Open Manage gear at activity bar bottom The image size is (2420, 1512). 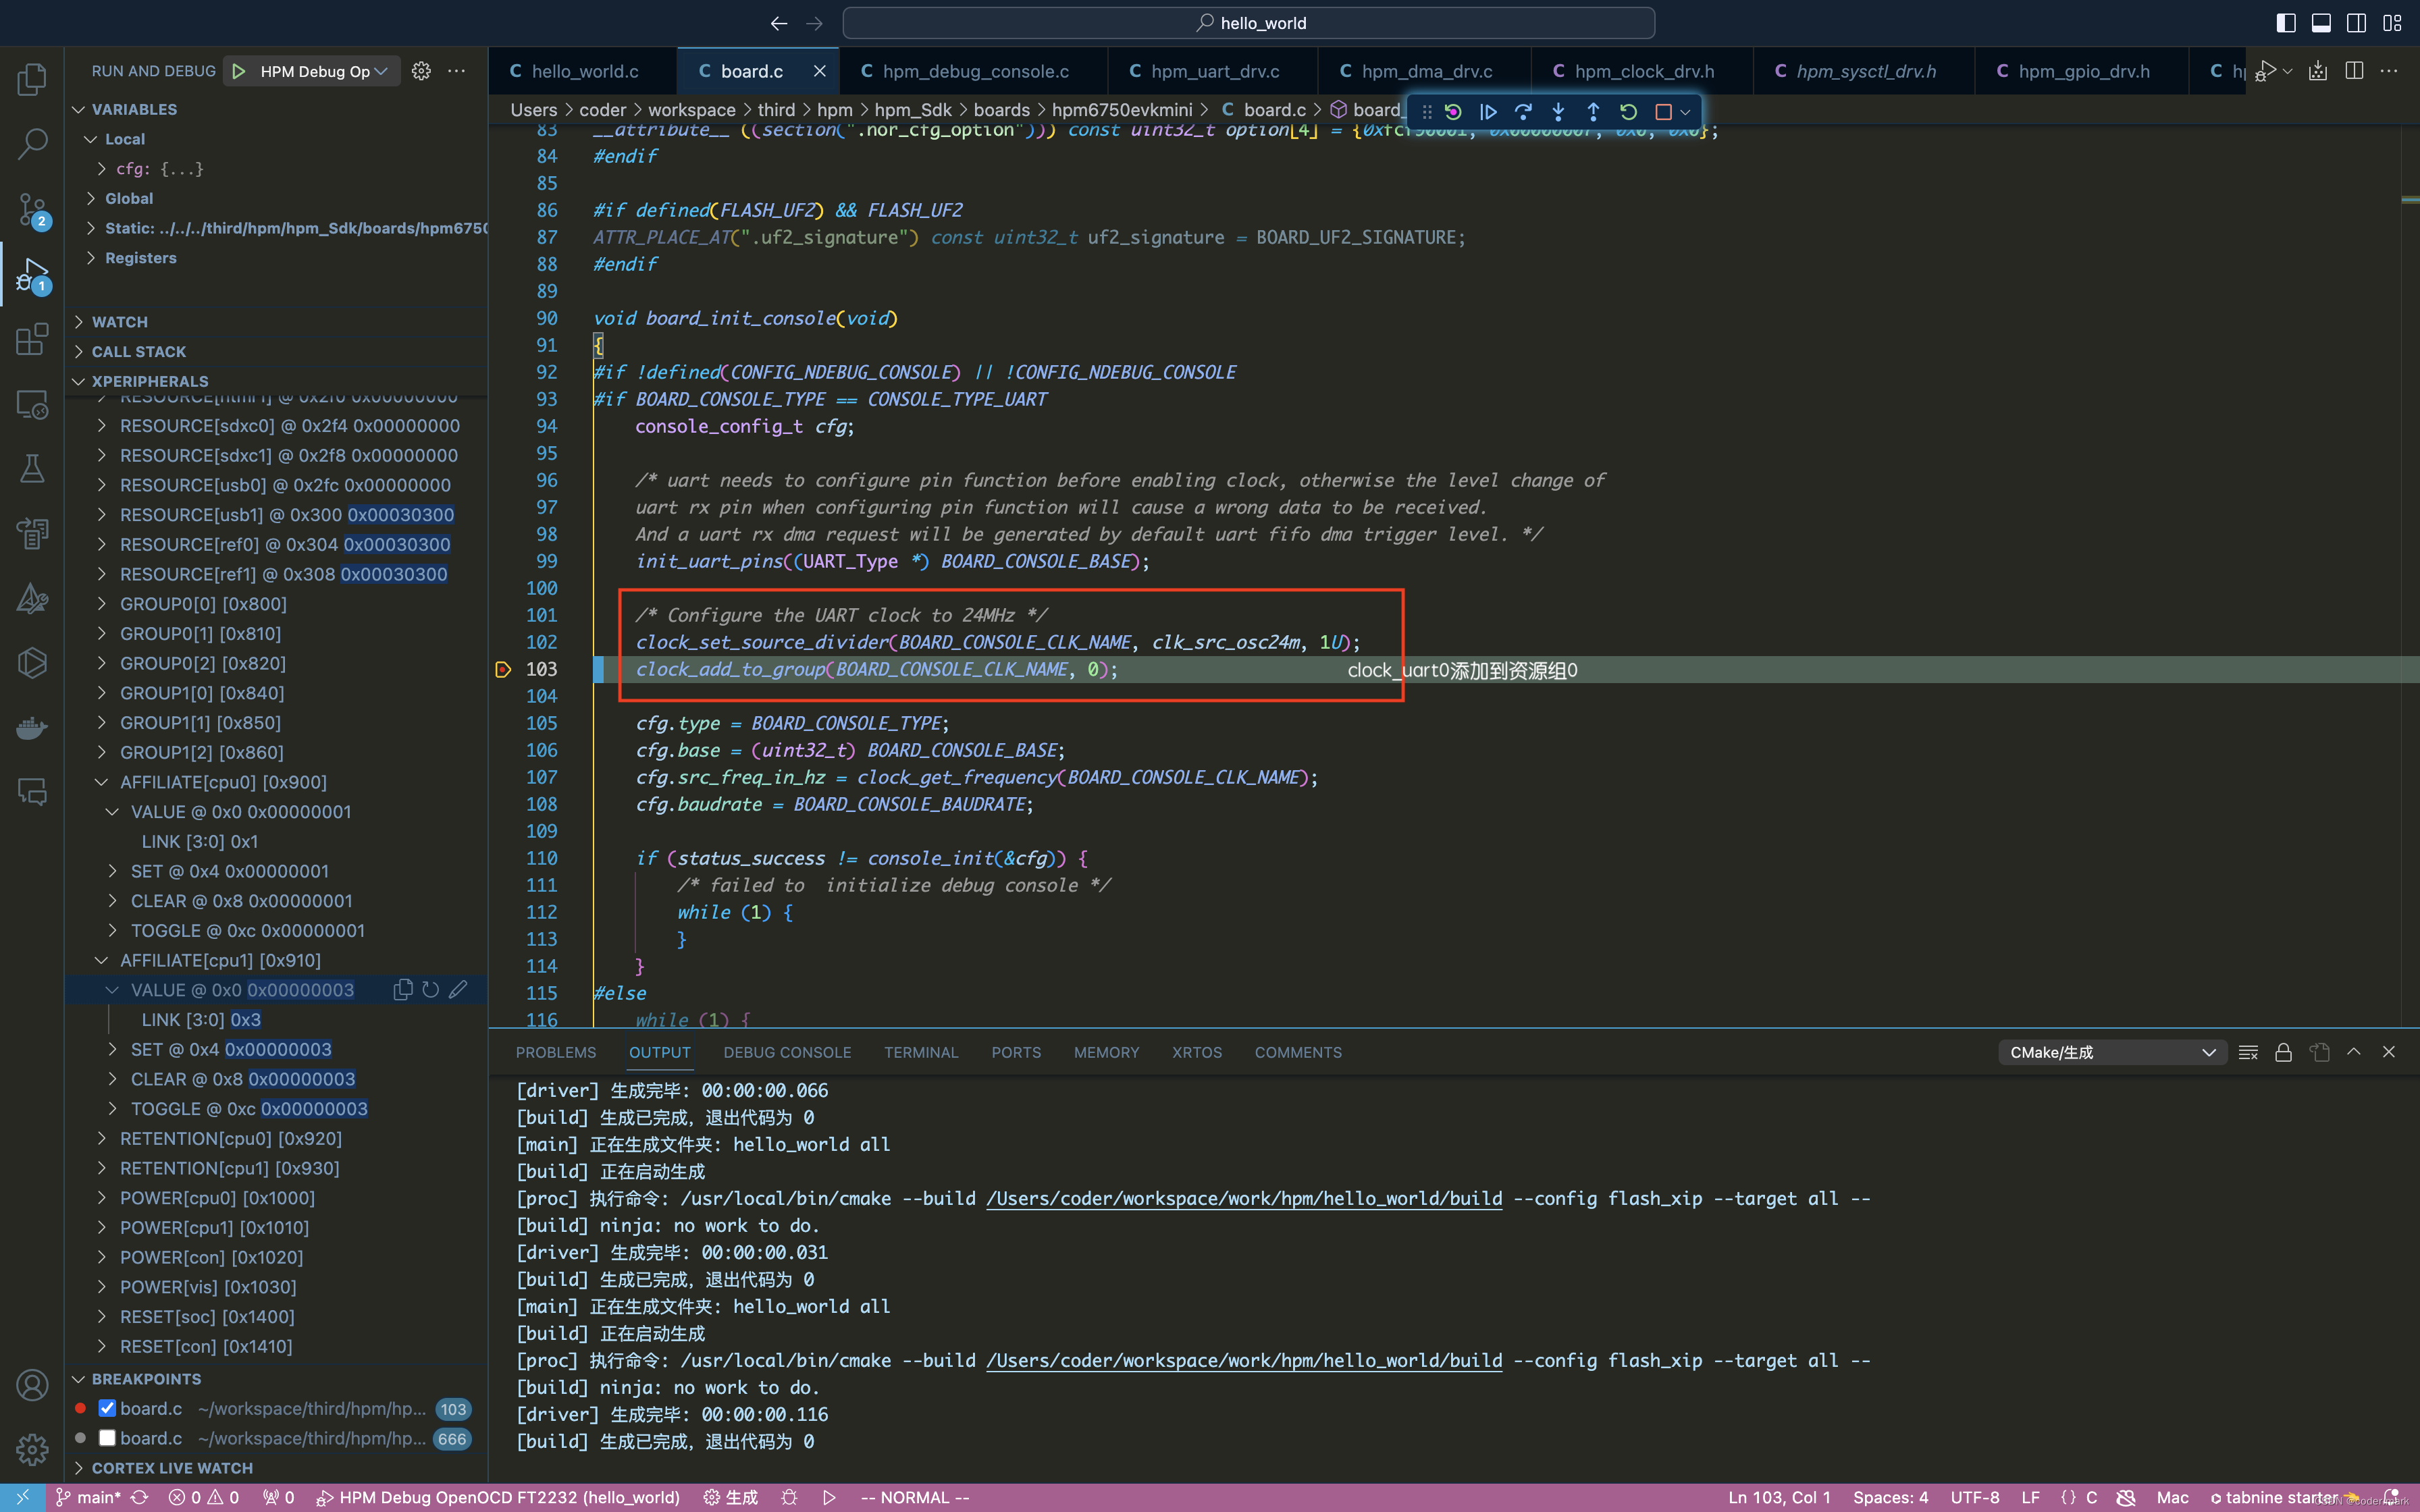[x=32, y=1449]
